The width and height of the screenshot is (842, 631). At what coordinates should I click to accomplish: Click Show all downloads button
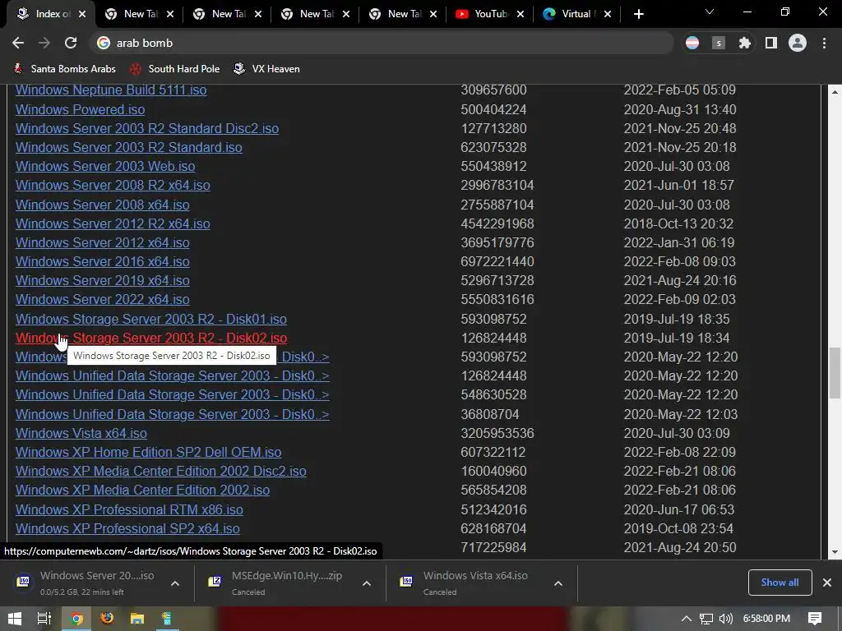(780, 583)
